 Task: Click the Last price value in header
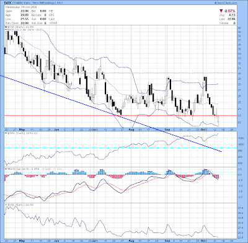232,19
